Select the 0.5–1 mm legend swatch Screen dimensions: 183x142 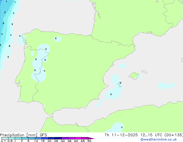pyautogui.click(x=12, y=138)
